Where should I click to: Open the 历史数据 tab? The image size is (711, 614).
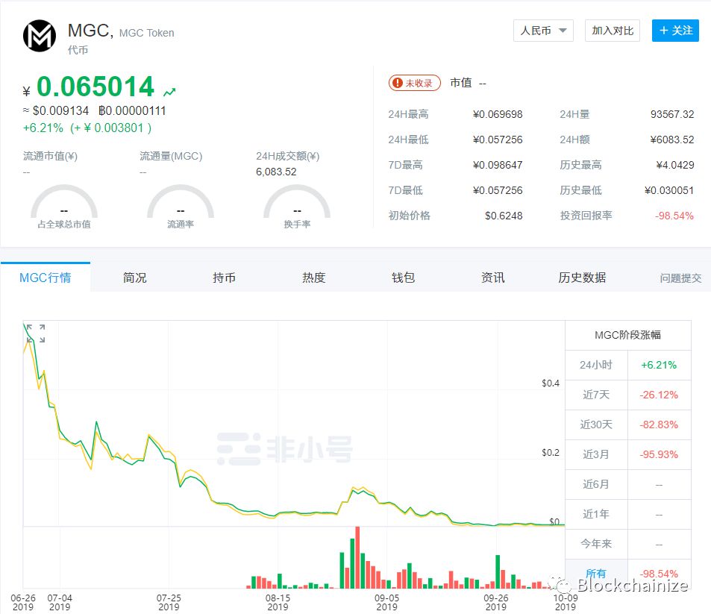tap(582, 278)
